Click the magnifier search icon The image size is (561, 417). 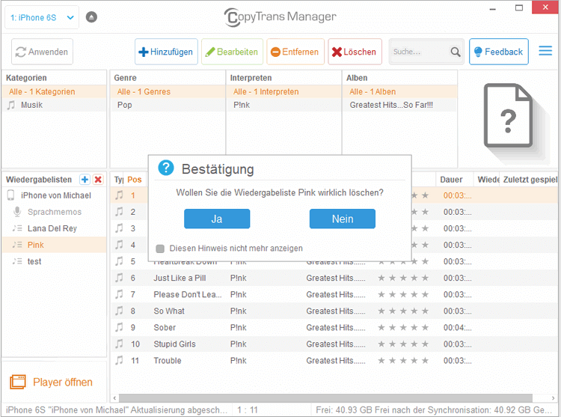click(456, 52)
